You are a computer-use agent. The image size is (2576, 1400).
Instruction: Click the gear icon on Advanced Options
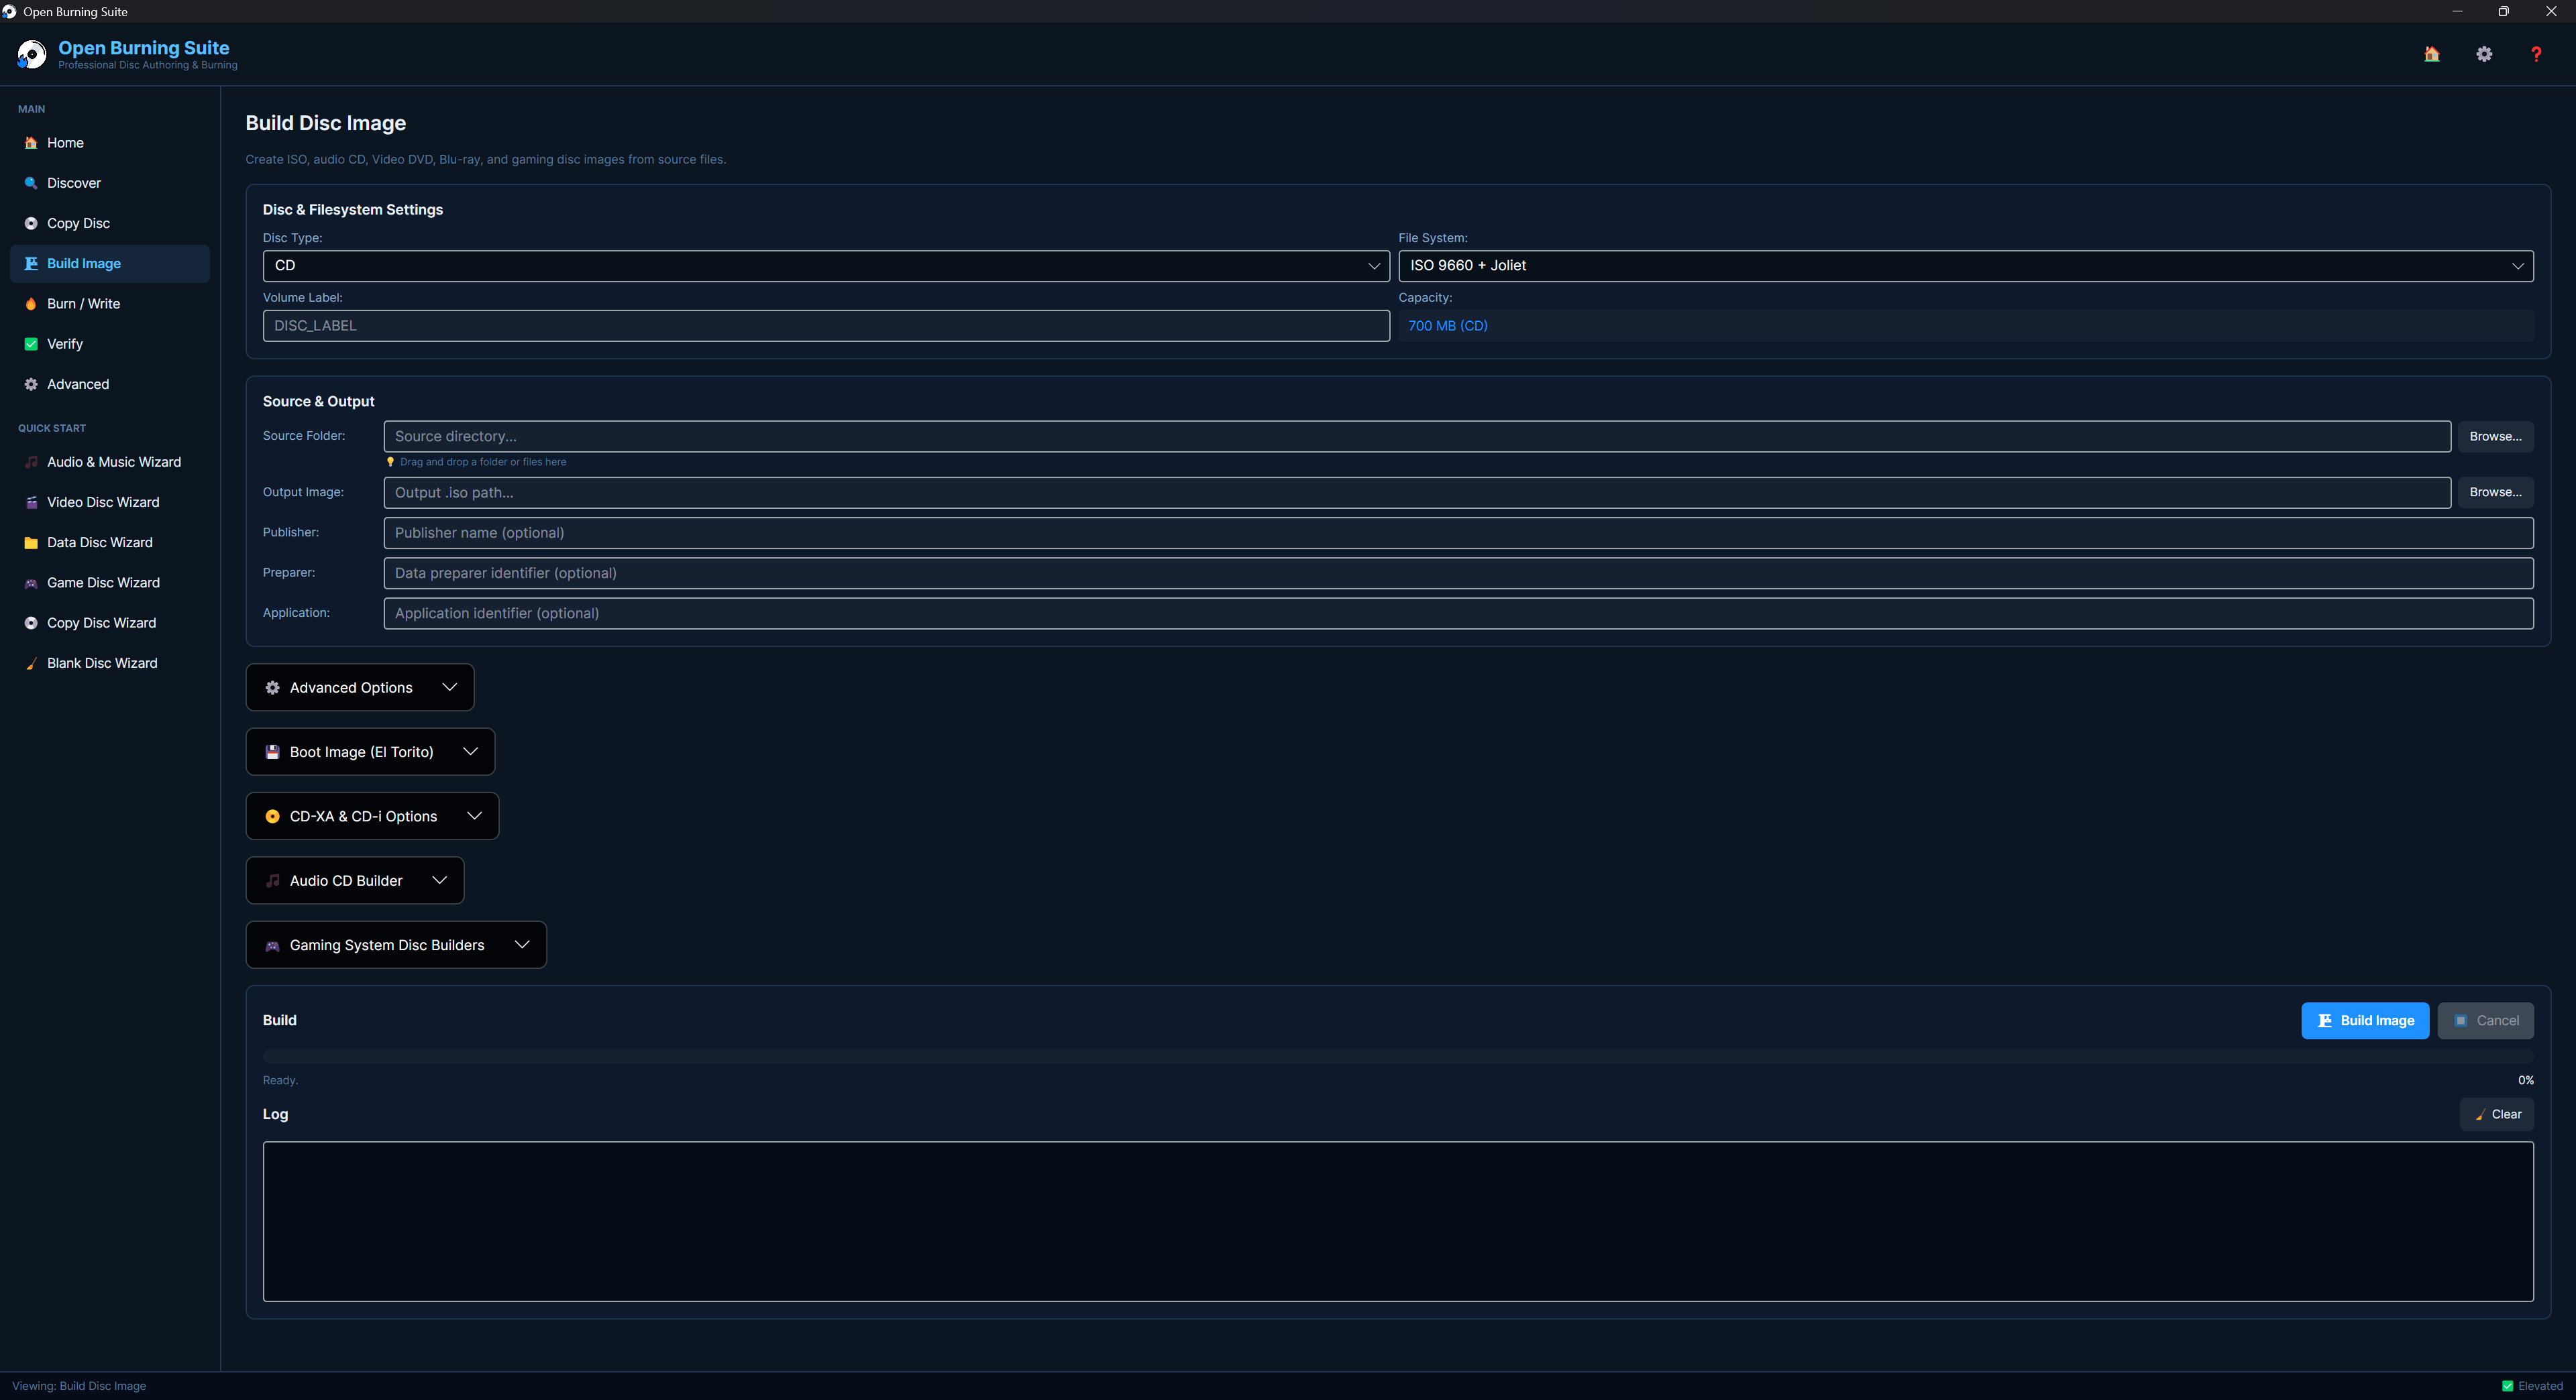pyautogui.click(x=272, y=687)
